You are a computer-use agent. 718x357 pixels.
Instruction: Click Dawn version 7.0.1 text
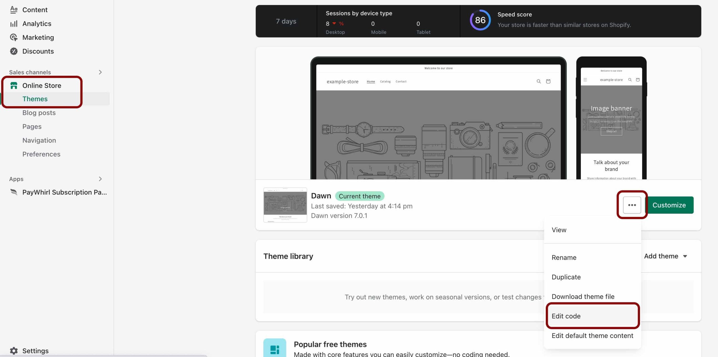[339, 216]
